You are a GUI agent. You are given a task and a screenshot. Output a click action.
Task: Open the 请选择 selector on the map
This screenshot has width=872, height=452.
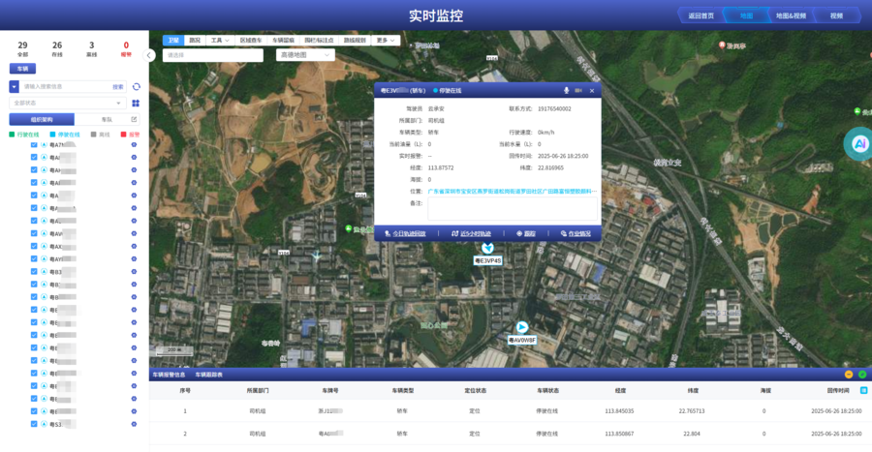213,55
